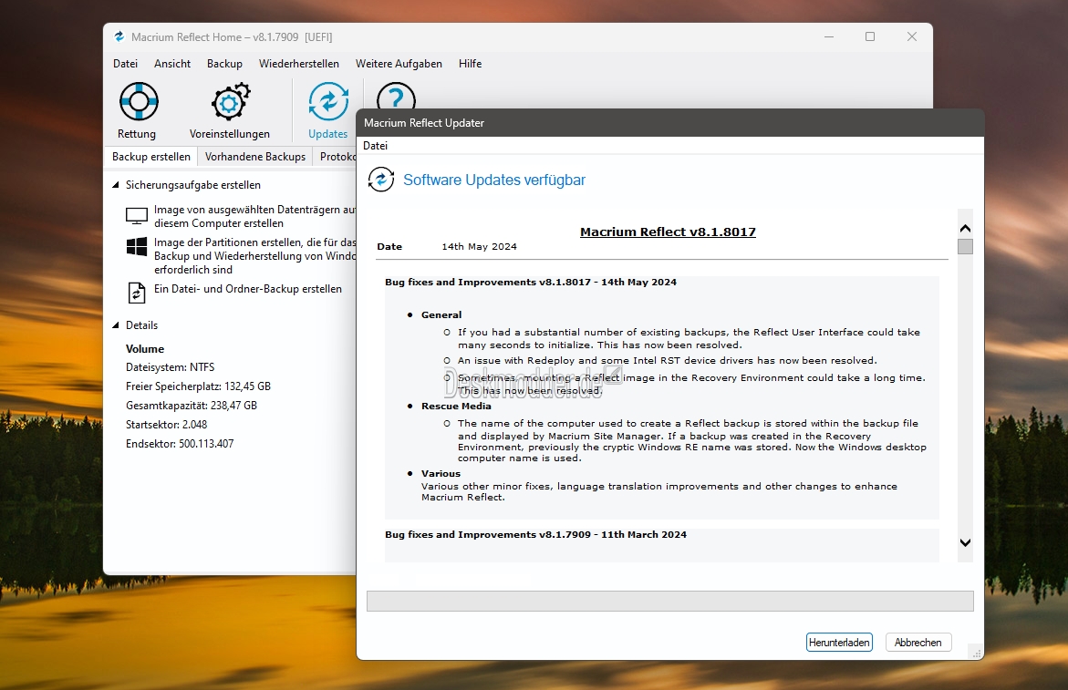Click the help question mark toolbar icon
Screen dimensions: 1068x690
click(396, 96)
